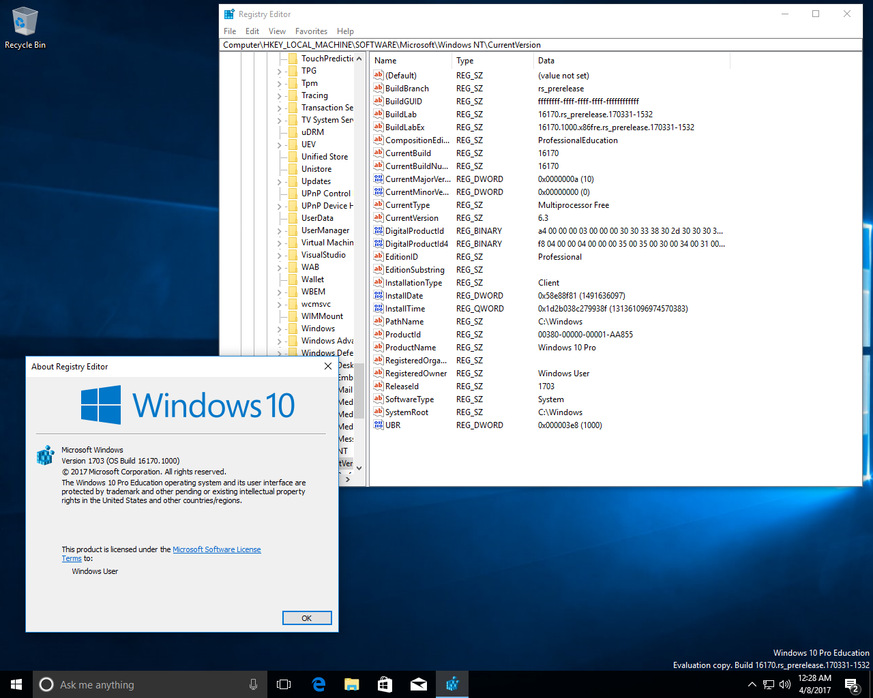Click the Registry Editor taskbar icon
The width and height of the screenshot is (873, 698).
click(452, 684)
